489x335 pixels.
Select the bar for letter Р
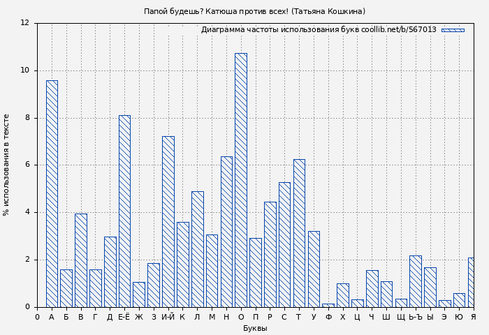pyautogui.click(x=270, y=254)
